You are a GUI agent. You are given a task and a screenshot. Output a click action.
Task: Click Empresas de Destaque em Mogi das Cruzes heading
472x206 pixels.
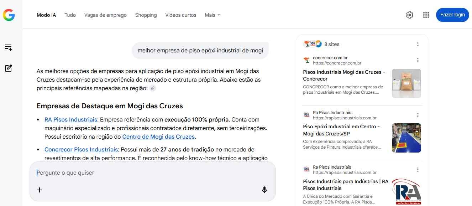(110, 106)
